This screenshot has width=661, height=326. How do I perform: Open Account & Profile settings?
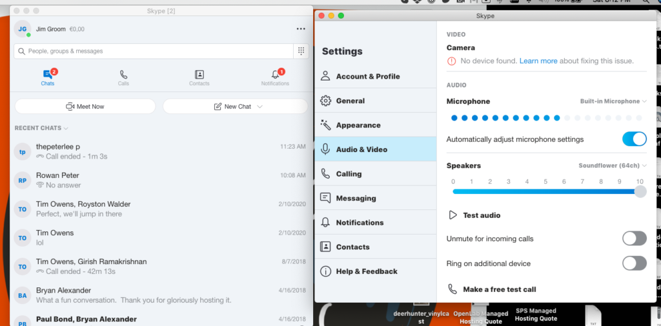click(376, 76)
